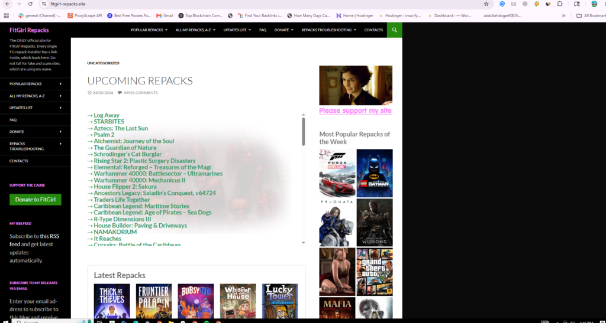Viewport: 606px width, 323px height.
Task: Open the Forza Horizon 6 cover
Action: point(337,174)
